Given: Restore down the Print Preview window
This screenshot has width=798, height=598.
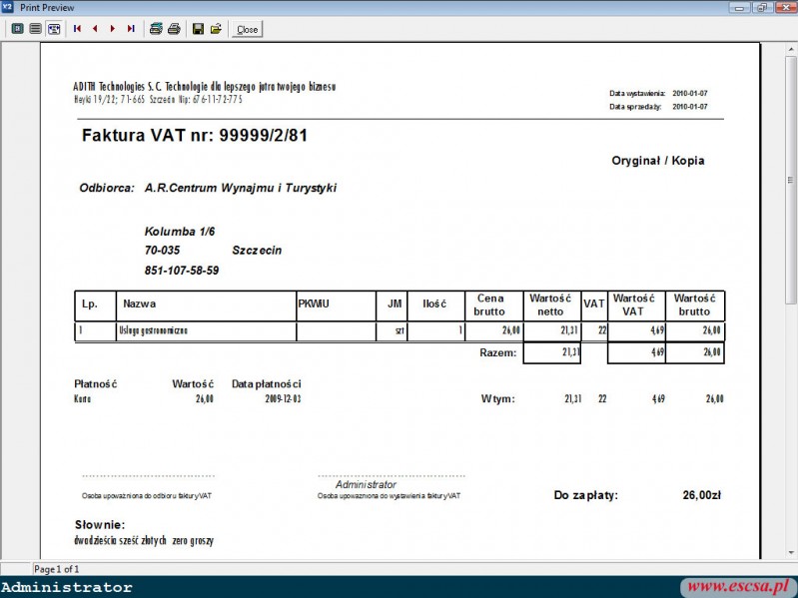Looking at the screenshot, I should 761,7.
